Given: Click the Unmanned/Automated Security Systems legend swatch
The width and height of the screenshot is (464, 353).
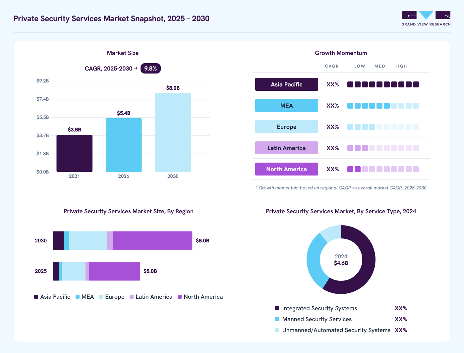Looking at the screenshot, I should pyautogui.click(x=277, y=330).
